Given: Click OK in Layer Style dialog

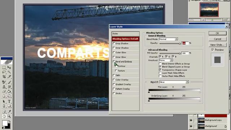Looking at the screenshot, I should click(x=217, y=33).
